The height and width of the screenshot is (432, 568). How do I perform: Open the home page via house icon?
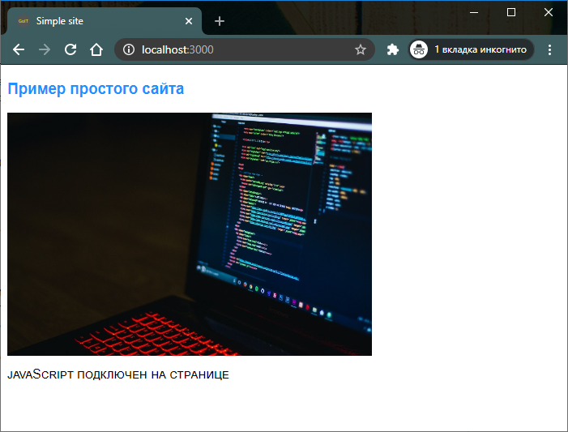tap(96, 49)
